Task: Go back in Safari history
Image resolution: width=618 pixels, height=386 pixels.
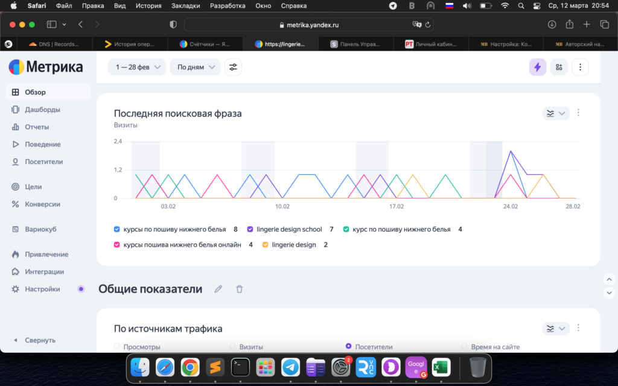Action: [80, 24]
